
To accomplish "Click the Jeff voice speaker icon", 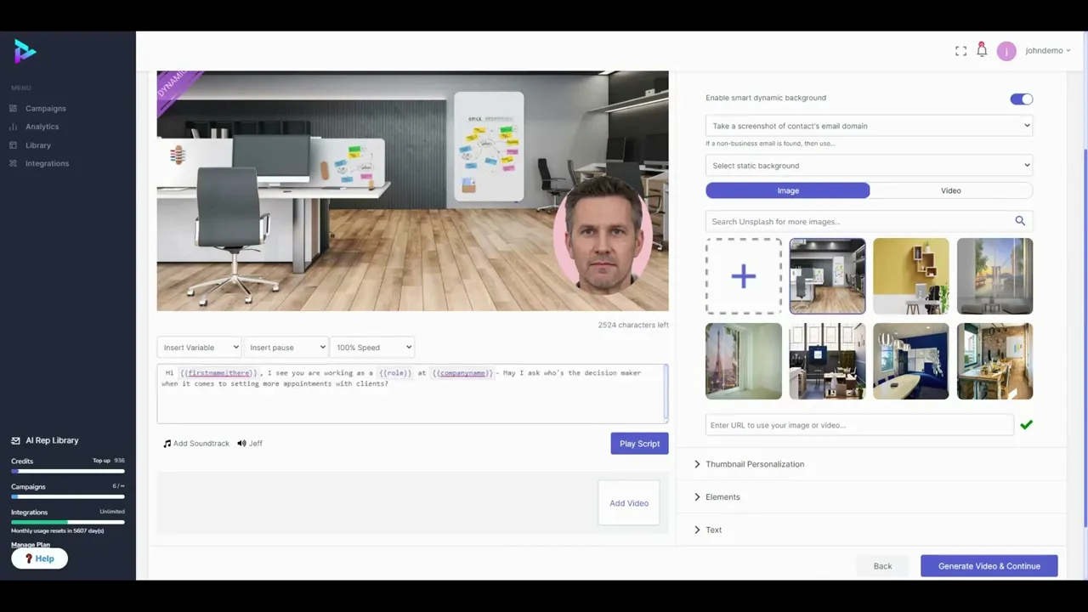I will pos(241,444).
